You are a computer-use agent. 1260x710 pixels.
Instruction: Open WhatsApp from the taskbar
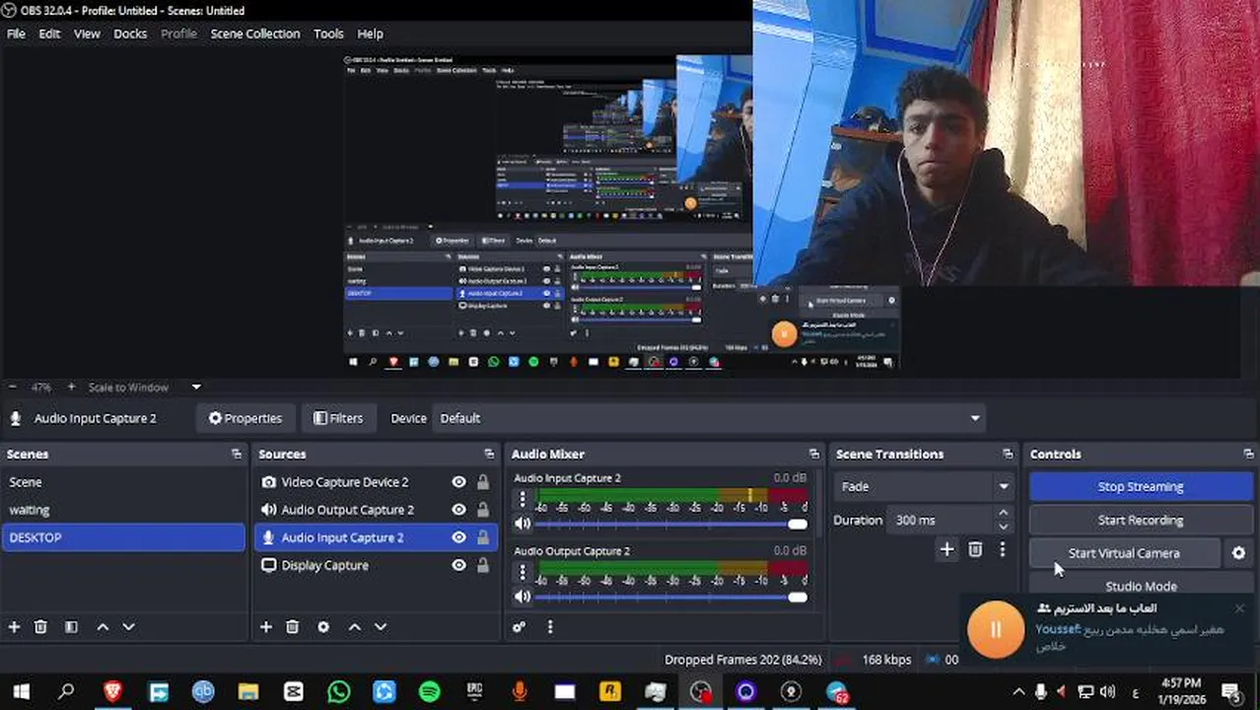pos(338,692)
